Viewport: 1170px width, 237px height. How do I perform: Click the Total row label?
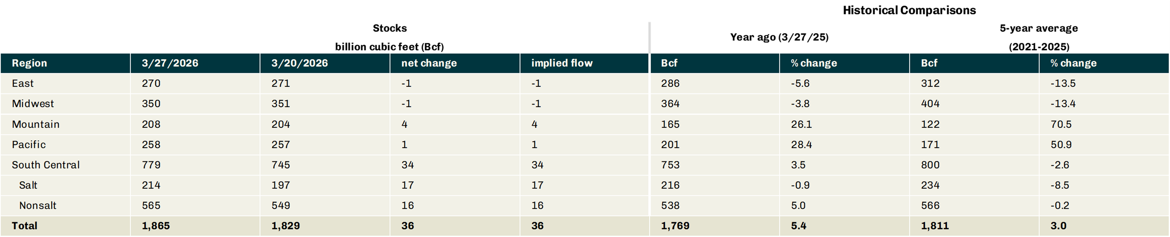tap(24, 226)
